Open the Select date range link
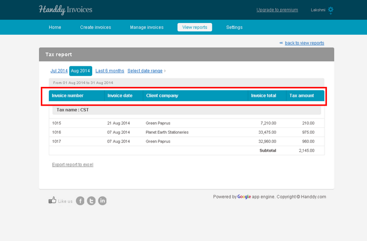The image size is (367, 241). point(145,71)
